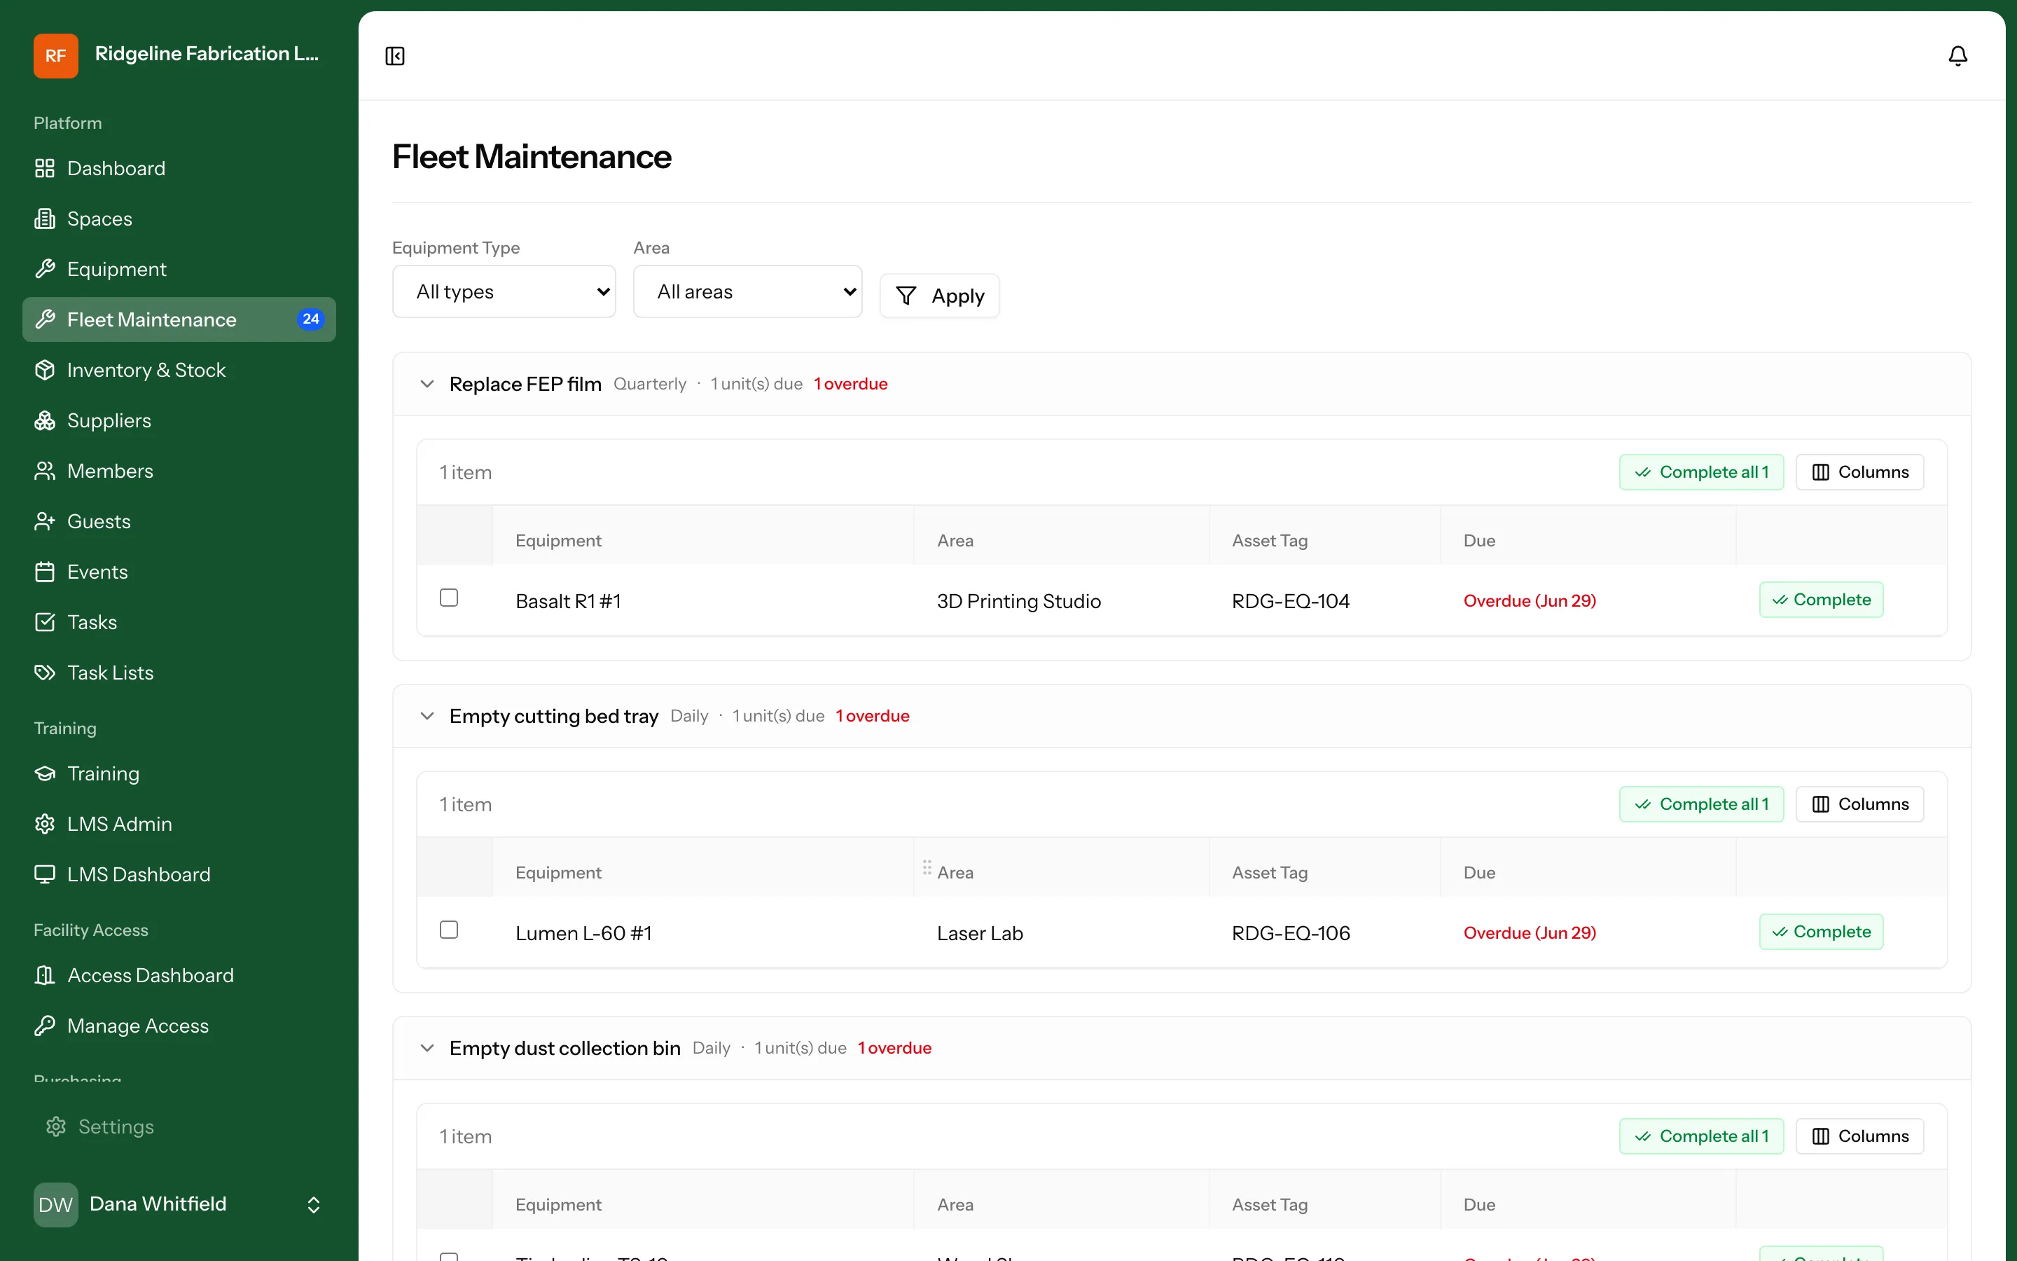Click the Apply filter button
The image size is (2017, 1261).
click(939, 296)
